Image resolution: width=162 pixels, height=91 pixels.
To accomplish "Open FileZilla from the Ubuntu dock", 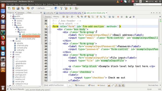I will (3, 43).
